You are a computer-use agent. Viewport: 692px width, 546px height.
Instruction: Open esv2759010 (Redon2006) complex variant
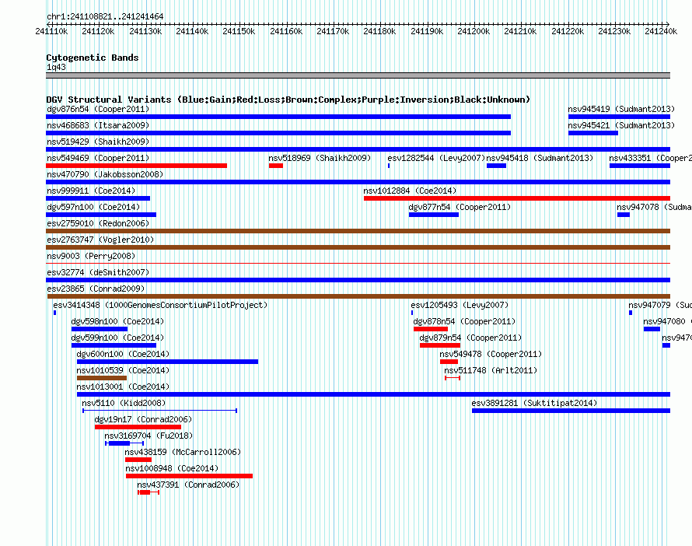(x=358, y=231)
